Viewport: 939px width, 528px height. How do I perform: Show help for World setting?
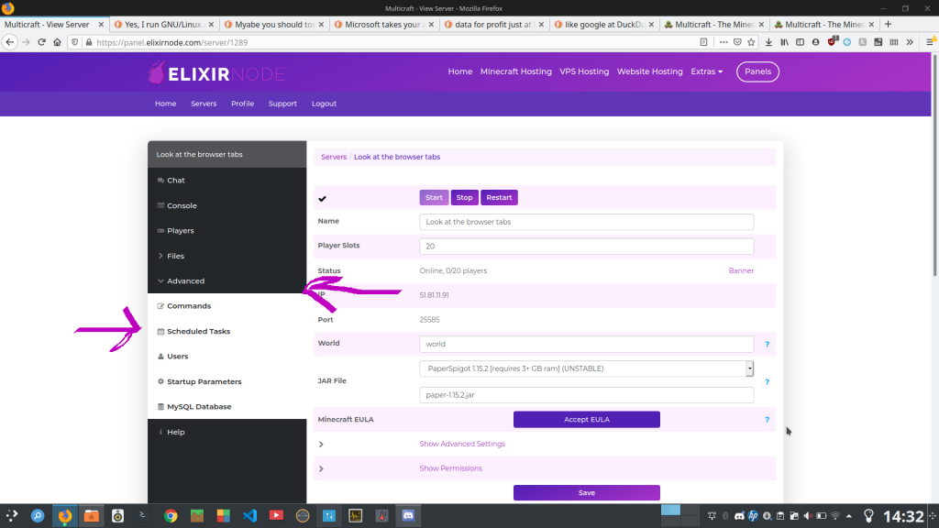click(x=767, y=345)
